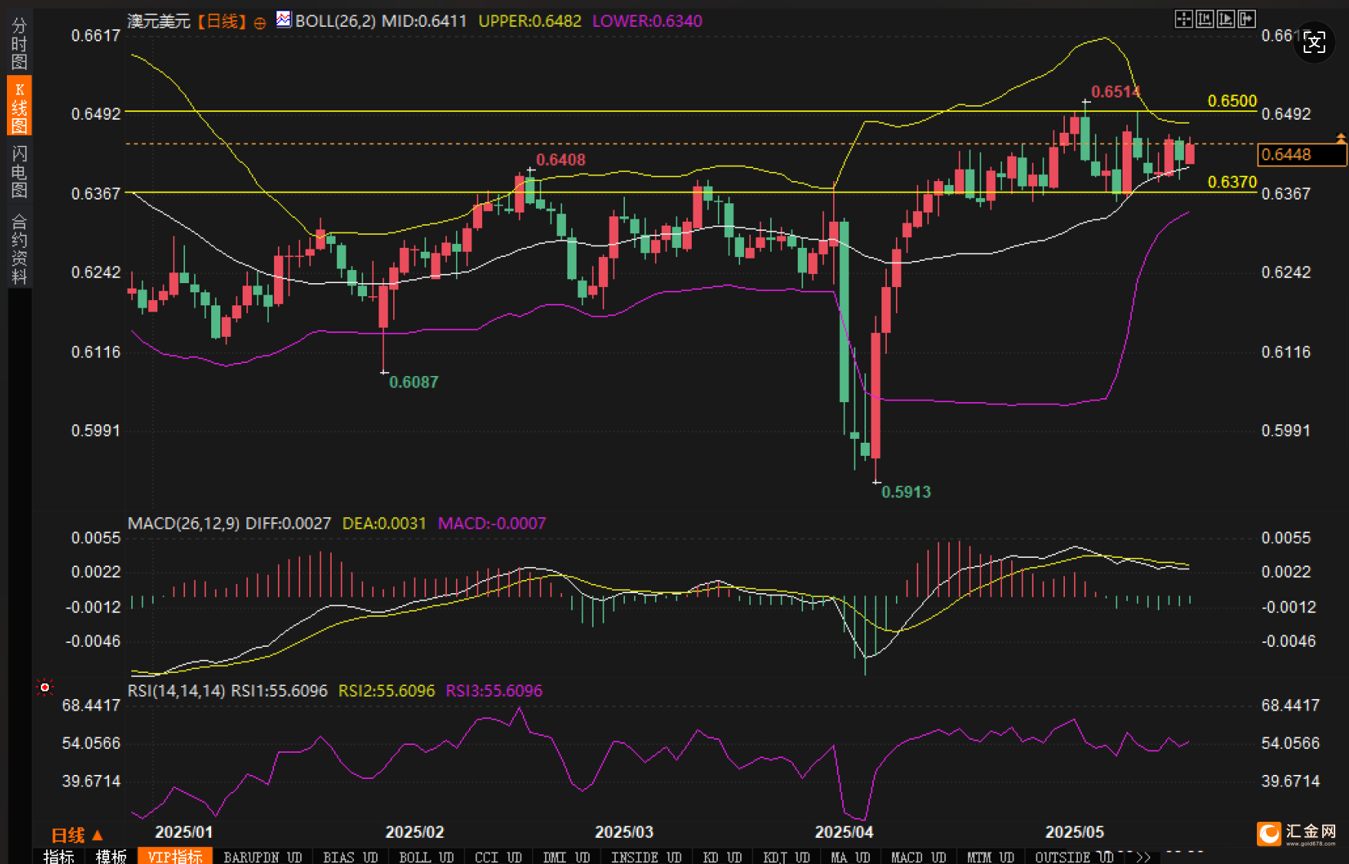Click the RSI3:55.6096 value
Viewport: 1349px width, 864px height.
[494, 691]
